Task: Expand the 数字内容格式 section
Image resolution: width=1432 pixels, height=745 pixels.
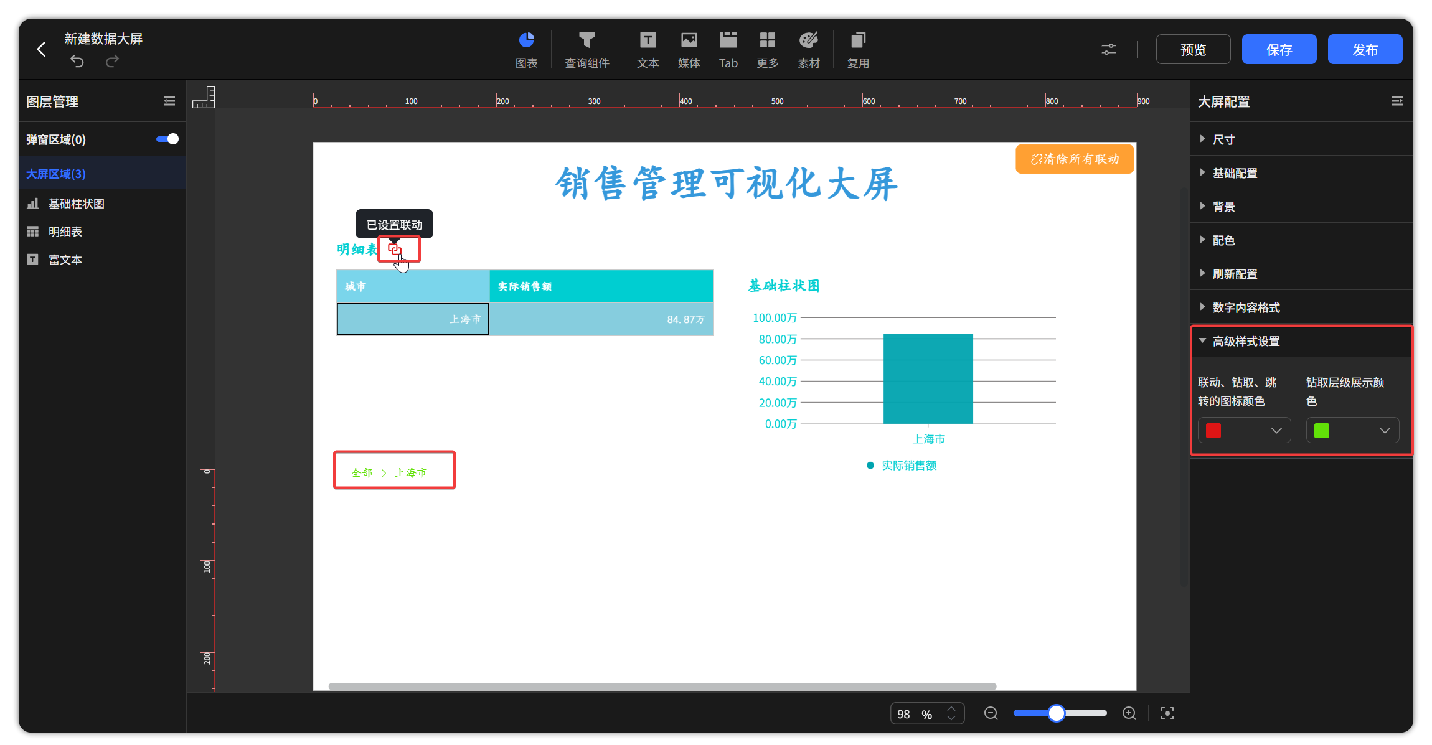Action: (x=1301, y=307)
